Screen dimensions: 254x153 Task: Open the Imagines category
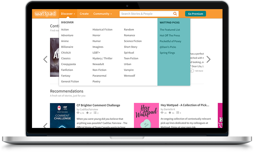98,47
